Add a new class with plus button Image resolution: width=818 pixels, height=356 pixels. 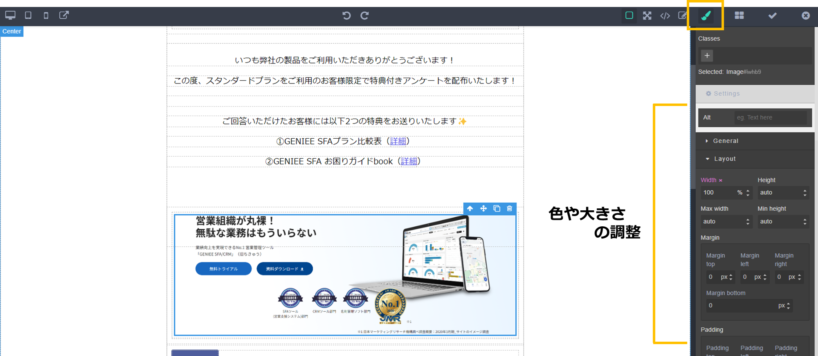[x=707, y=56]
